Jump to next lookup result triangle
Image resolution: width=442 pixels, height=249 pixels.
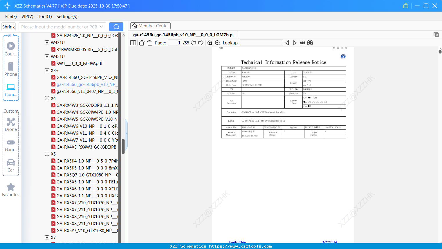pos(295,43)
